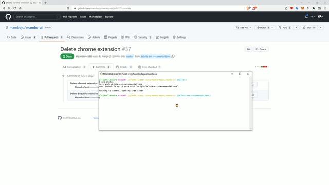Image resolution: width=329 pixels, height=185 pixels.
Task: Open Pull requests in GitHub top navigation
Action: [x=70, y=17]
